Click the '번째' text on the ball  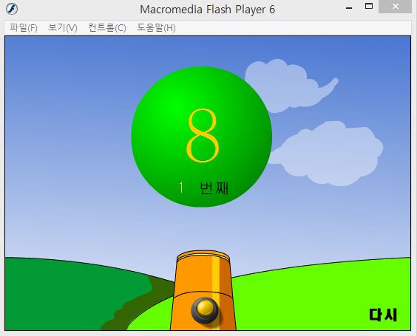click(214, 188)
